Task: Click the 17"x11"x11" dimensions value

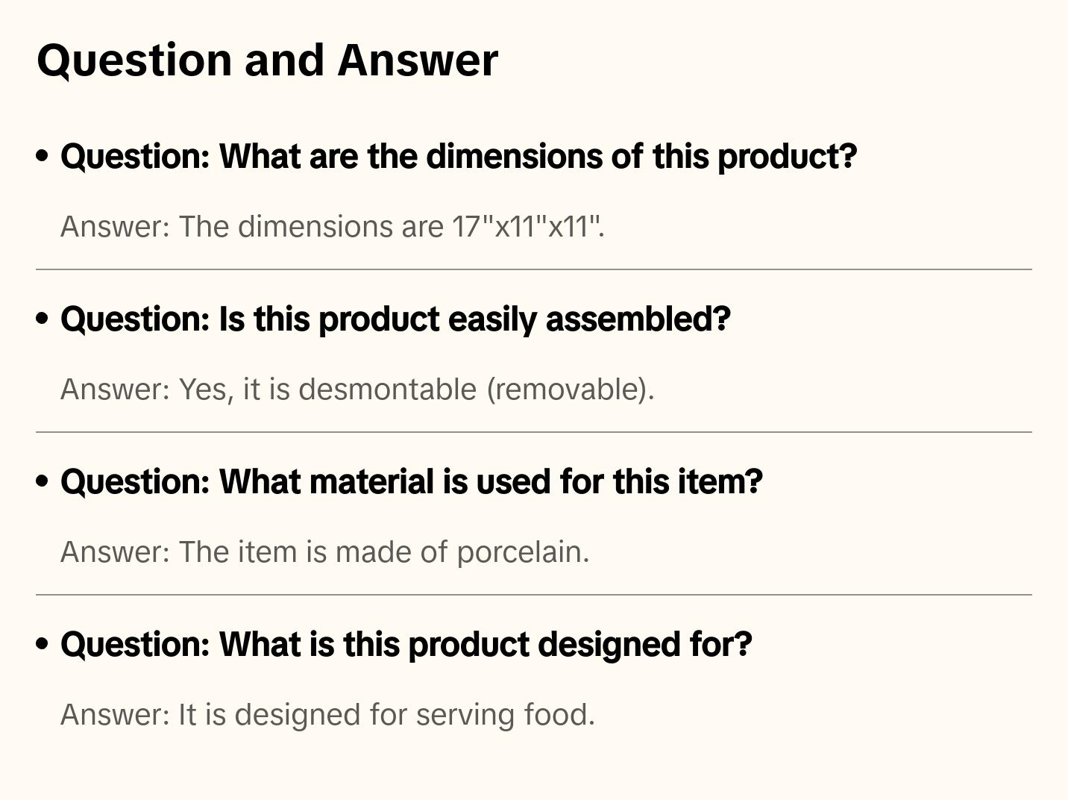Action: click(527, 227)
